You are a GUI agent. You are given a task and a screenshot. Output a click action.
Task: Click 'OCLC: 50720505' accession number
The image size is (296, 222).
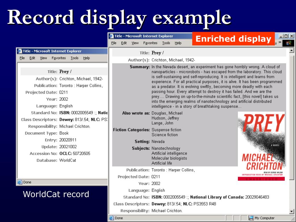[x=75, y=153]
